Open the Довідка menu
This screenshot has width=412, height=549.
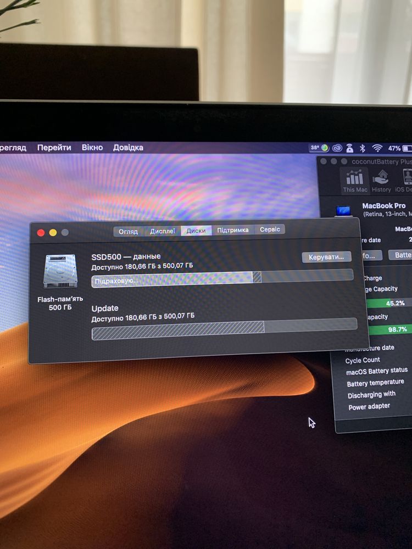[128, 147]
